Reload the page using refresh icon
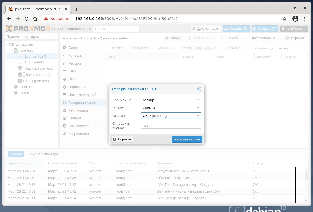313x212 pixels. click(x=27, y=19)
